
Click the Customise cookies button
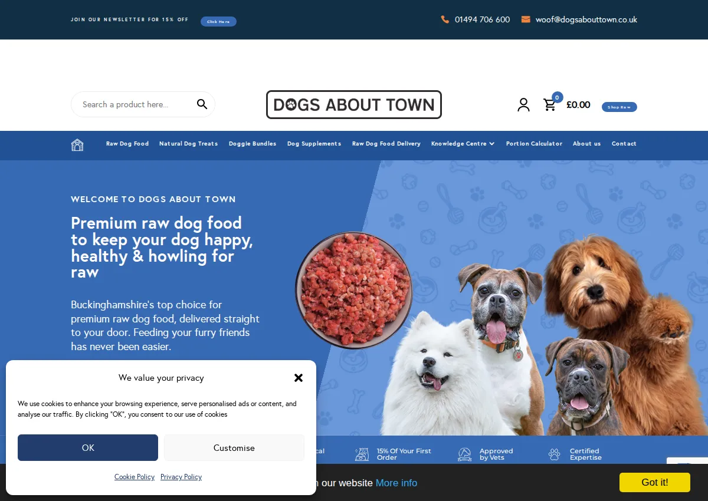[234, 448]
